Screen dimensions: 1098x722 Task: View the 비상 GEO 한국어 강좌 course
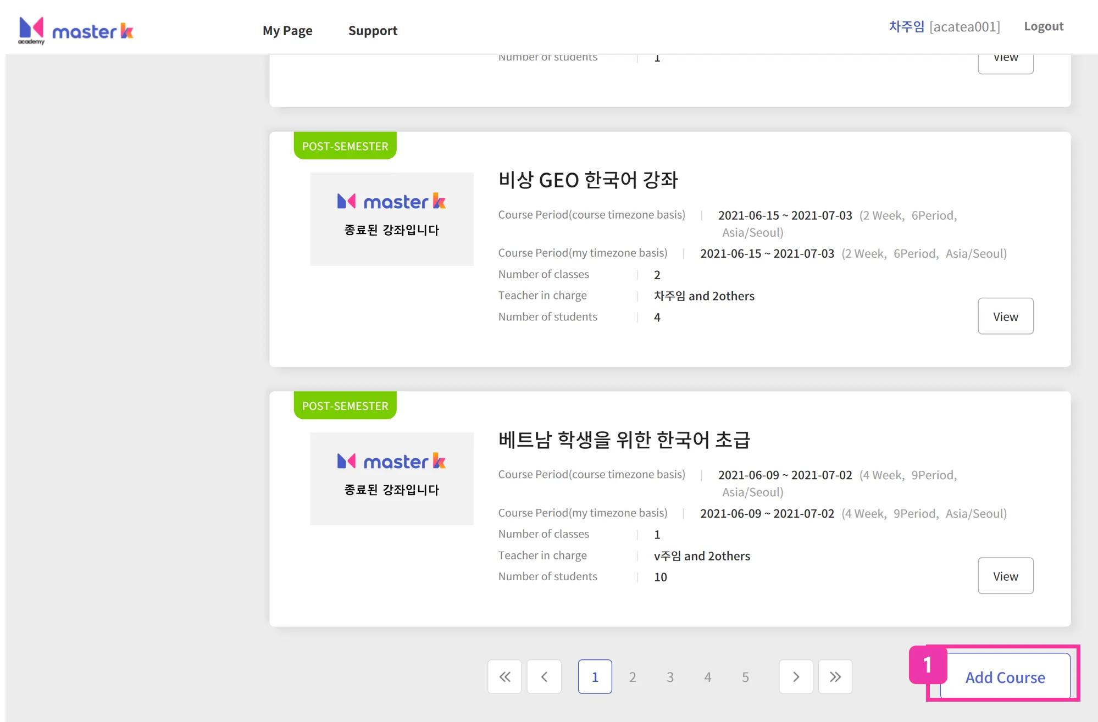[x=1005, y=316]
